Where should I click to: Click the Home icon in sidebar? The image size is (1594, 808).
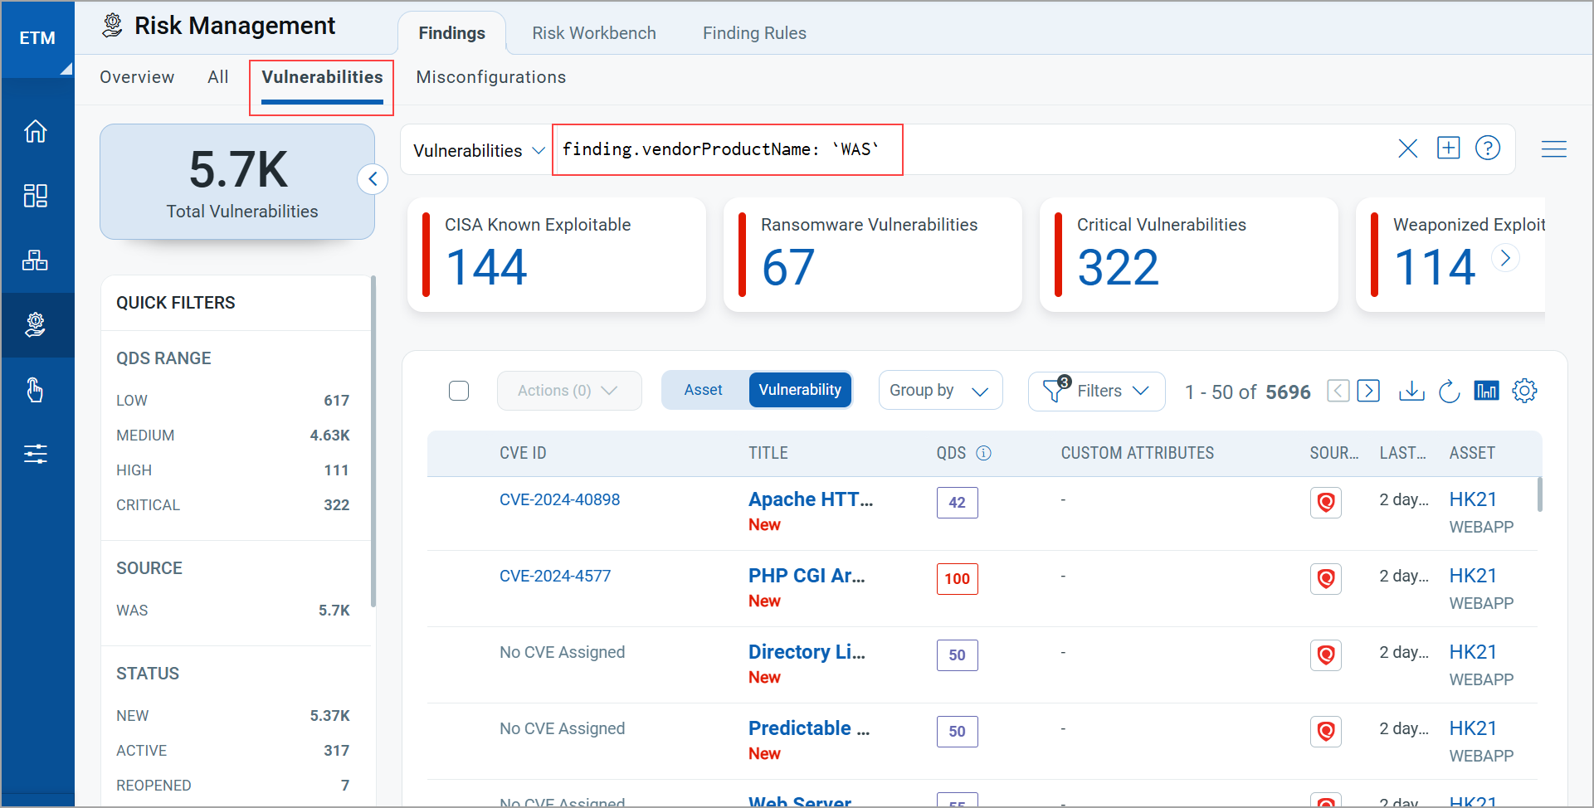pos(36,131)
